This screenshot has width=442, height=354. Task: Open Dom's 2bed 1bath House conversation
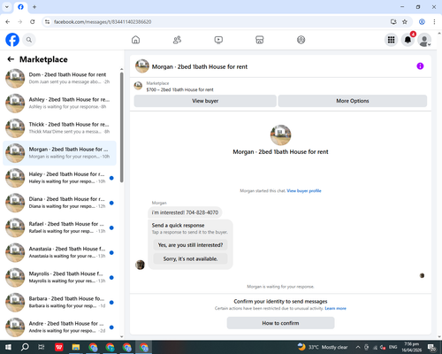pos(59,78)
